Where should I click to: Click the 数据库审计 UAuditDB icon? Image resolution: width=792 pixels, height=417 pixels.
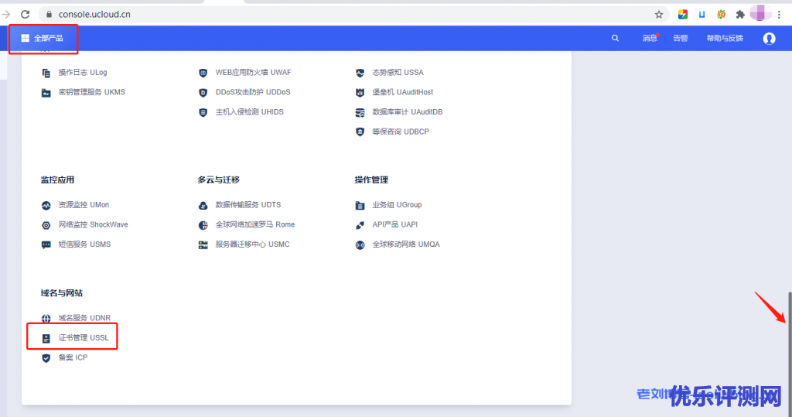(x=360, y=112)
